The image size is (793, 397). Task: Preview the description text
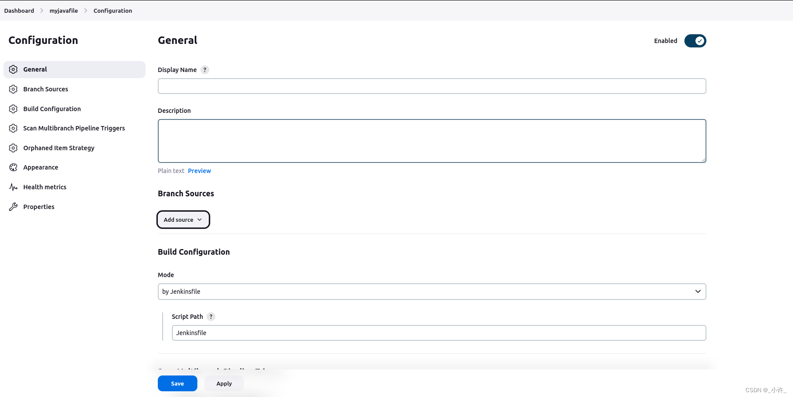point(200,171)
